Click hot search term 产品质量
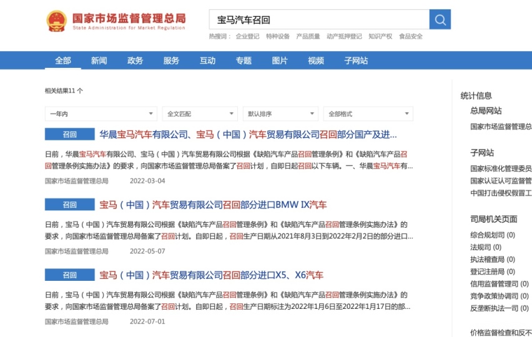This screenshot has height=337, width=532. (308, 36)
